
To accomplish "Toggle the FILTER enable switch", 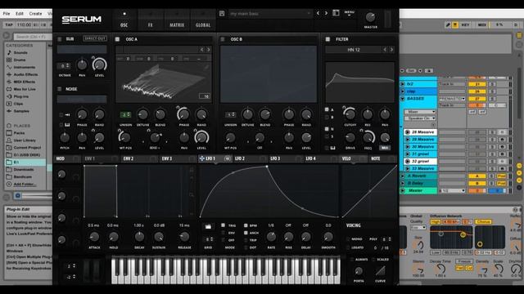I will (x=327, y=39).
